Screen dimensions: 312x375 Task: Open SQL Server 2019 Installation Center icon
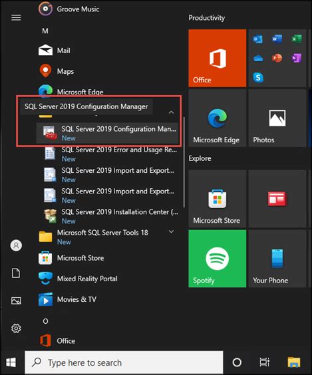coord(50,215)
